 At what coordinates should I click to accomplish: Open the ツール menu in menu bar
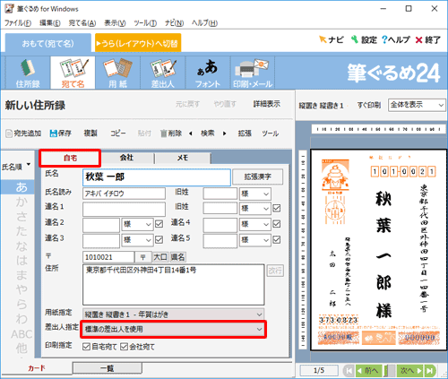(145, 23)
